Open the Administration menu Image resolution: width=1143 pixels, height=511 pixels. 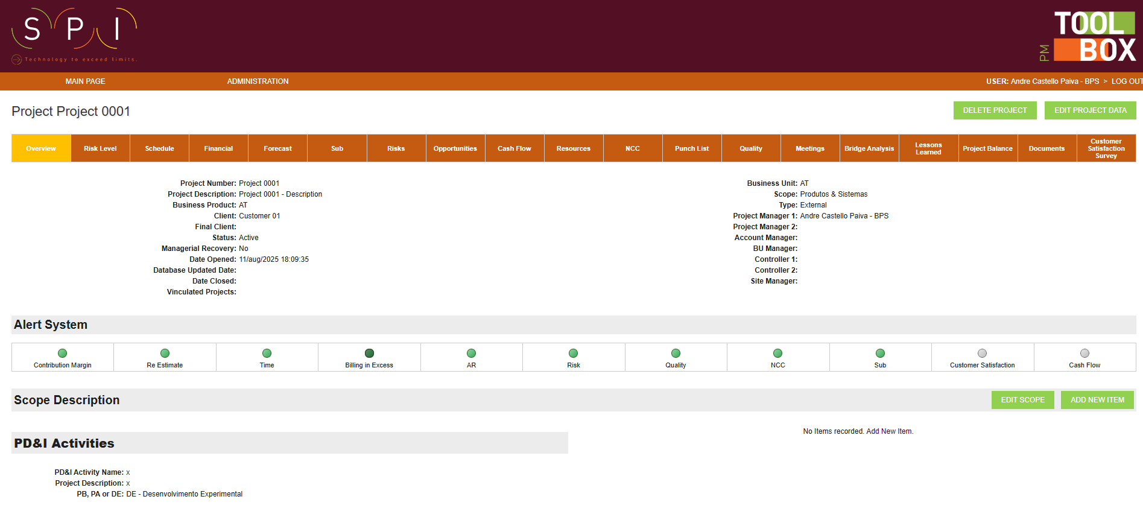258,81
